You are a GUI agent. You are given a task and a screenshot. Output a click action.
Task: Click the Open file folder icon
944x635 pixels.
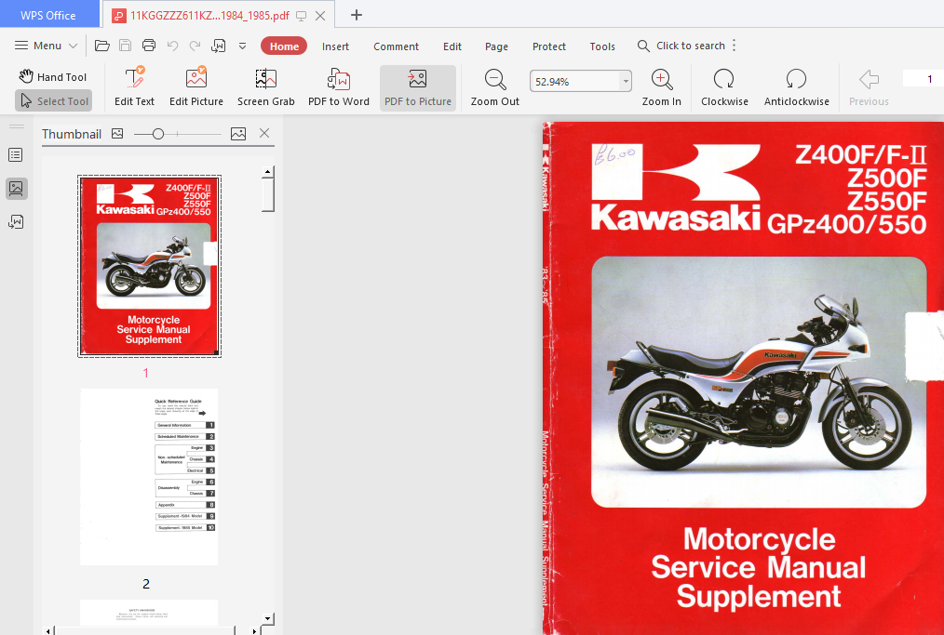click(102, 46)
